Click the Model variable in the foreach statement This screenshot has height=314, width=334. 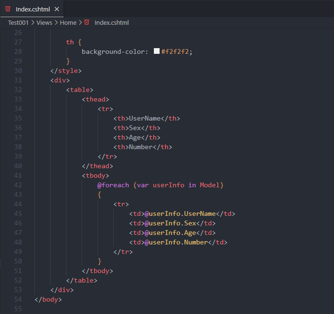coord(211,185)
